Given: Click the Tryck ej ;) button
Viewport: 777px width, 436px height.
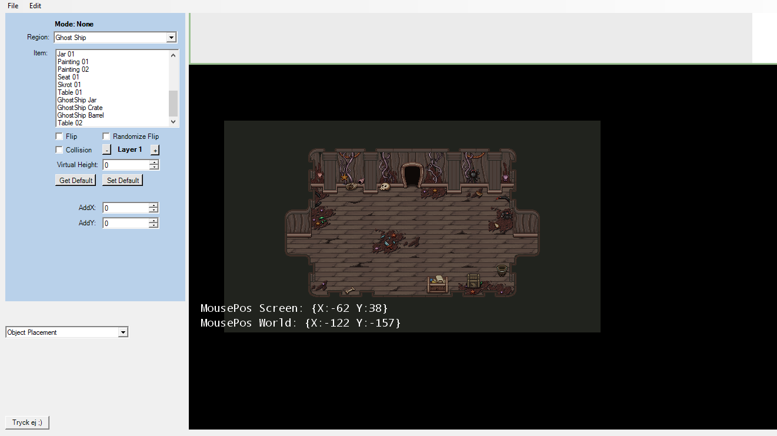Looking at the screenshot, I should coord(27,422).
